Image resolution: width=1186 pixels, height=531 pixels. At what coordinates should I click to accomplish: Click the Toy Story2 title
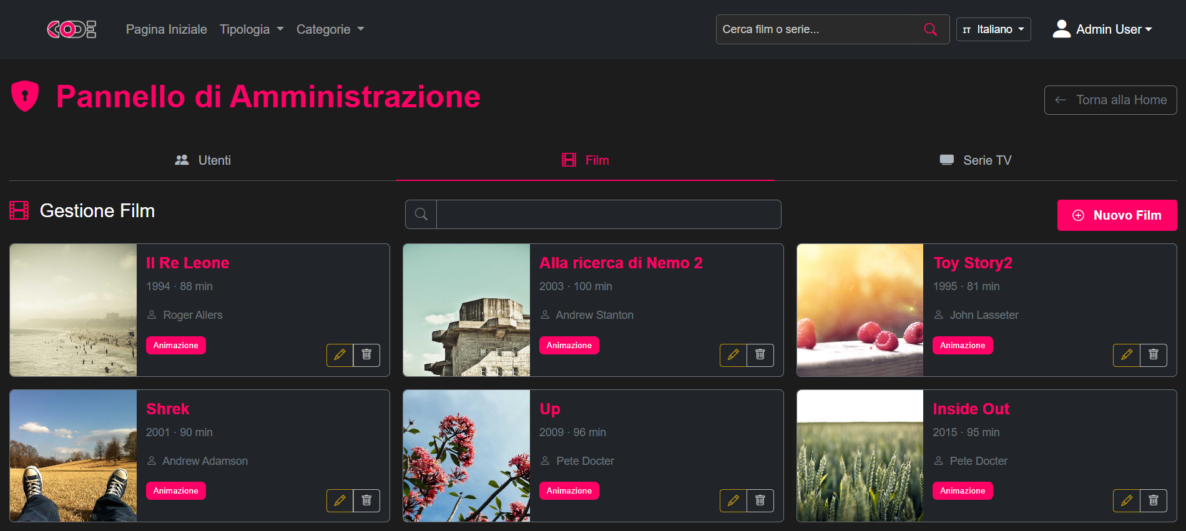973,263
